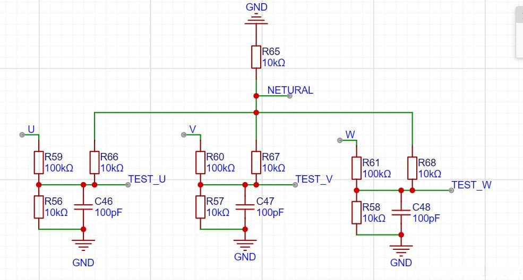Select the R60 designator text
523x280 pixels.
pos(215,157)
